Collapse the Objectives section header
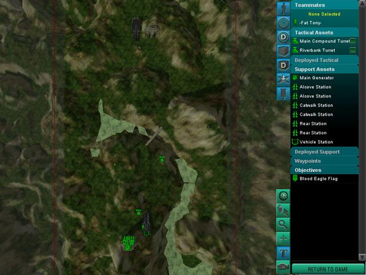Viewport: 366px width, 275px height. [x=324, y=170]
